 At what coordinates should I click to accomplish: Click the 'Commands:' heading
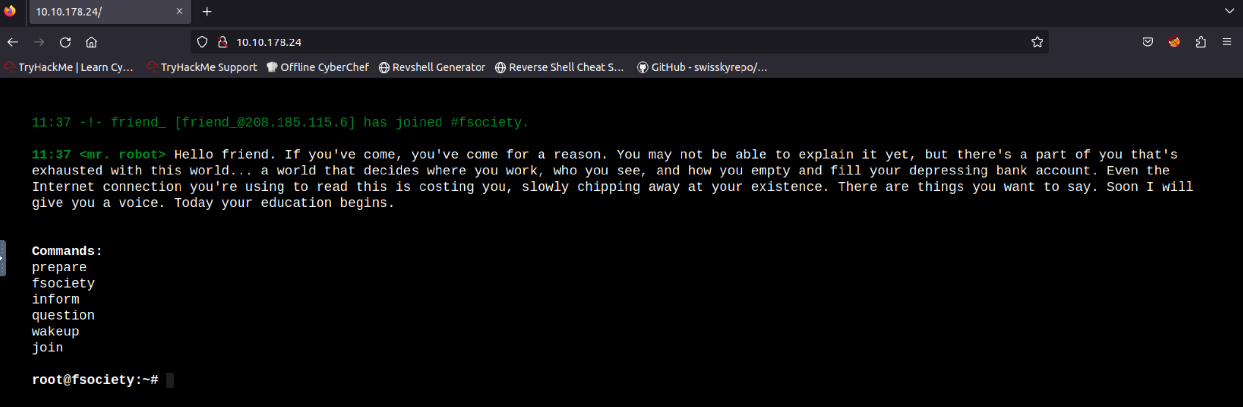(67, 251)
